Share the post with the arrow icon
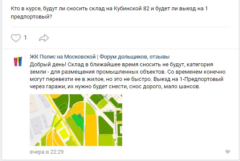 coord(44,38)
